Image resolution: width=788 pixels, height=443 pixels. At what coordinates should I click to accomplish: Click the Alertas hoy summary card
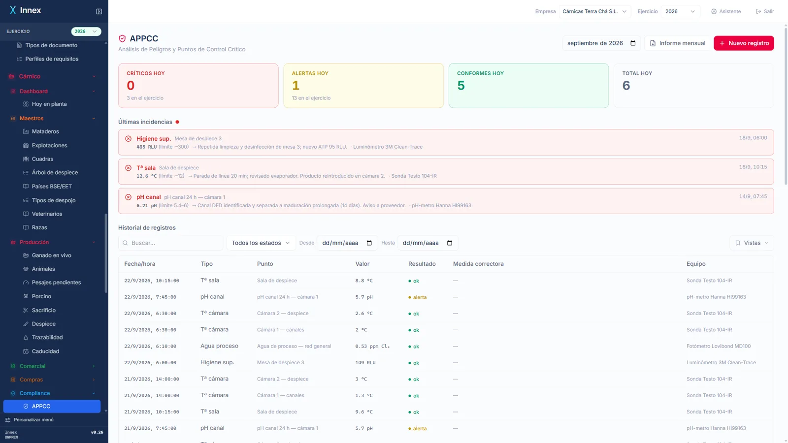click(x=363, y=86)
